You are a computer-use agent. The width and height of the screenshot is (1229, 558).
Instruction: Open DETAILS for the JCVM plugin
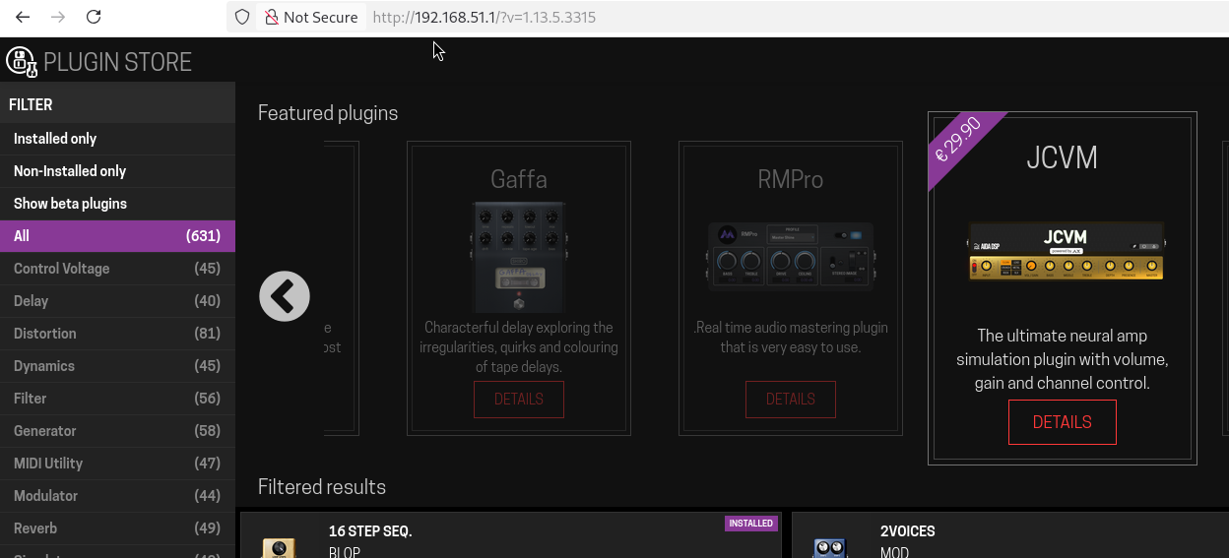[x=1062, y=422]
